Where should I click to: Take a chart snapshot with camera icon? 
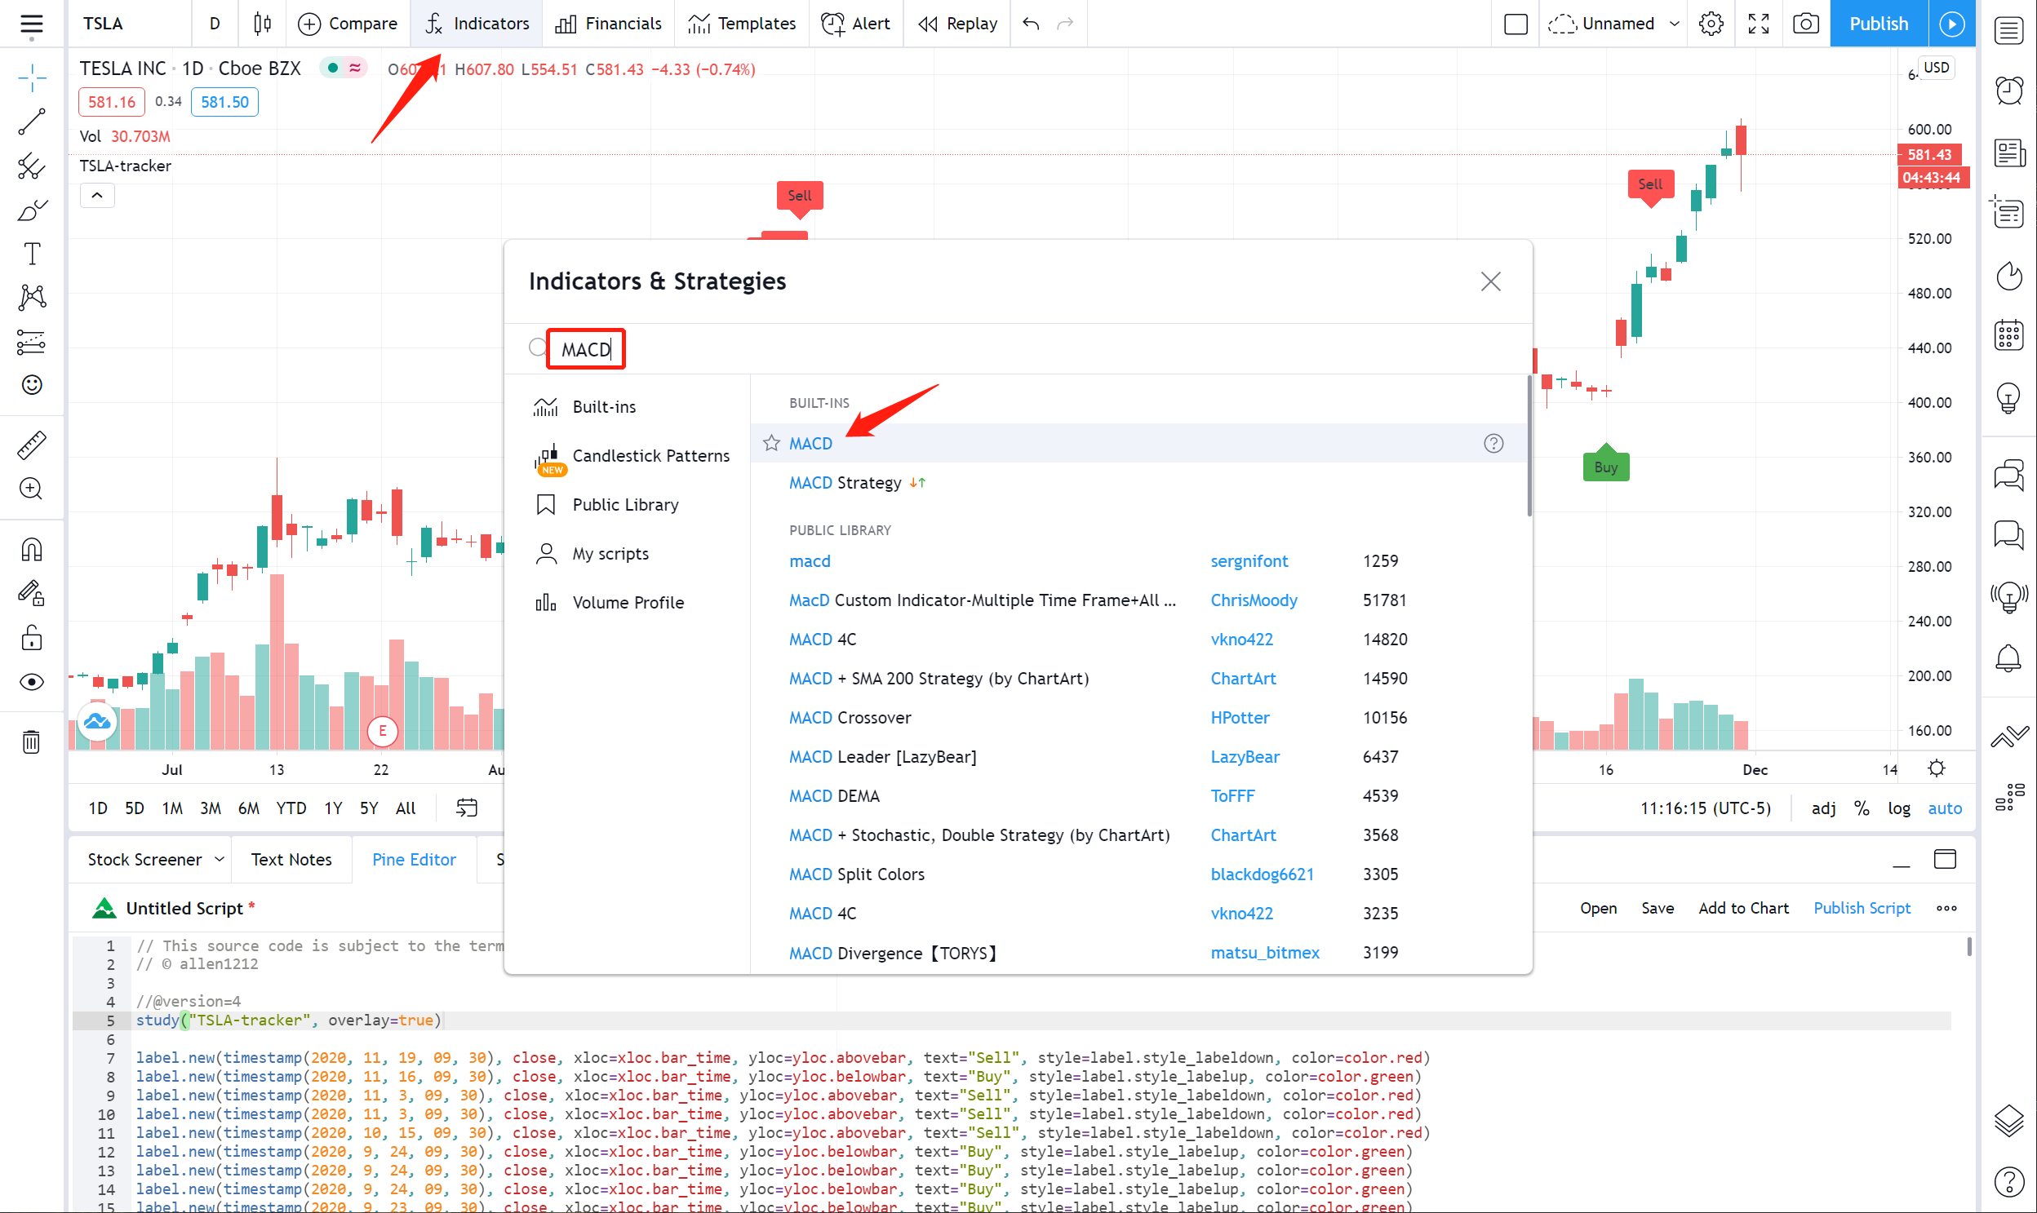[1805, 24]
